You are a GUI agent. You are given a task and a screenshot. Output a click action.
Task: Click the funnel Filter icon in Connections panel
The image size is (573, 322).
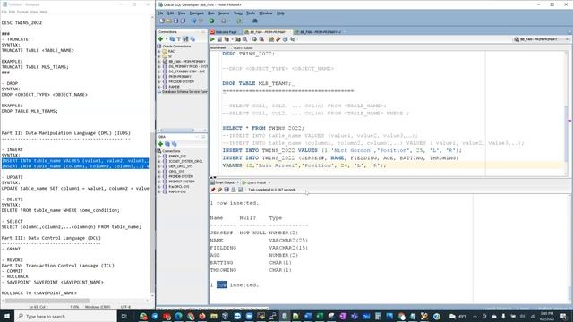tap(179, 39)
